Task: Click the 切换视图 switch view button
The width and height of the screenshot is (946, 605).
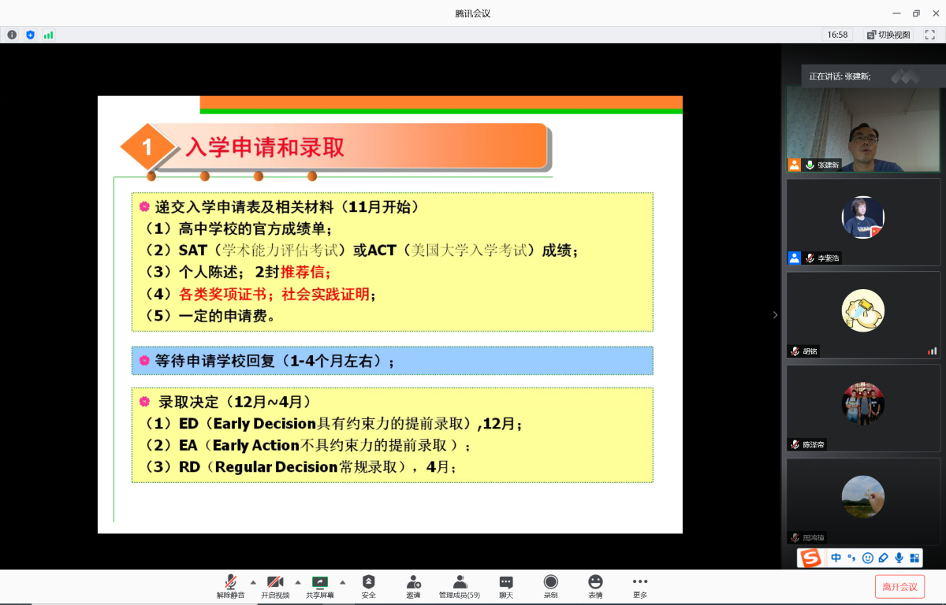Action: [888, 35]
